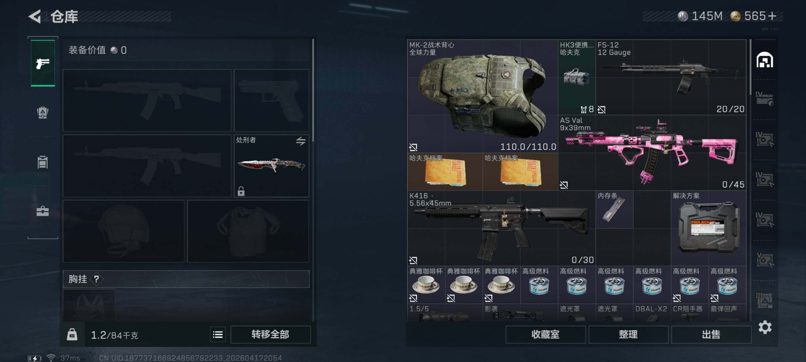The width and height of the screenshot is (806, 362).
Task: Open stash settings gear icon
Action: (x=765, y=327)
